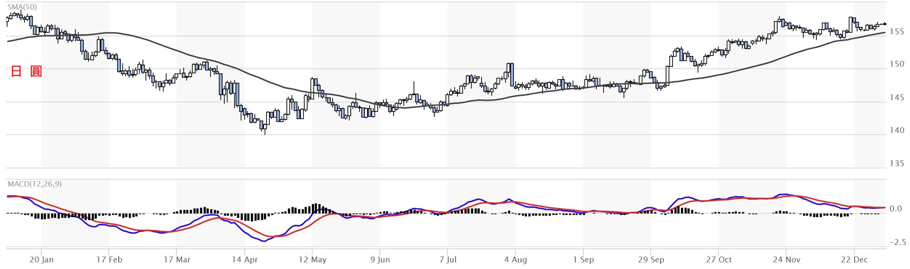
Task: Click the 4 Aug date label
Action: tap(515, 259)
